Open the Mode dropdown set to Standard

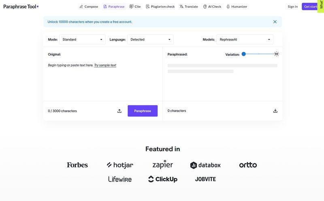(x=82, y=39)
